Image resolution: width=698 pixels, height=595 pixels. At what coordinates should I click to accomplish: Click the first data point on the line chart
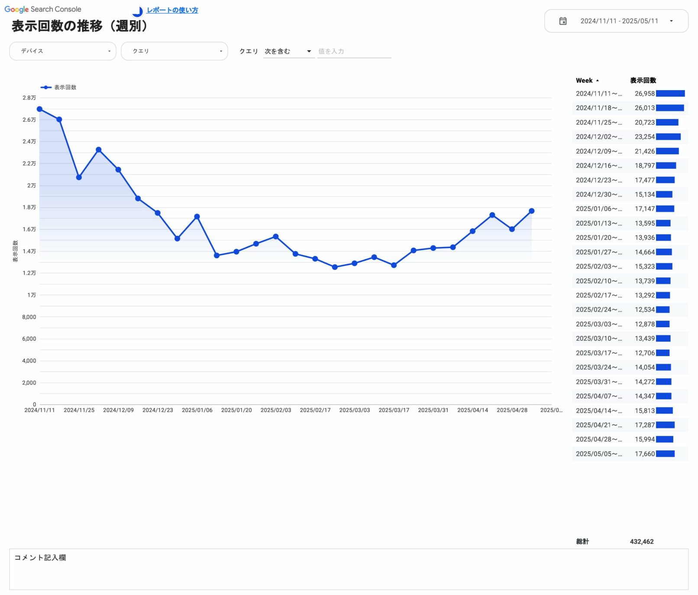(39, 108)
